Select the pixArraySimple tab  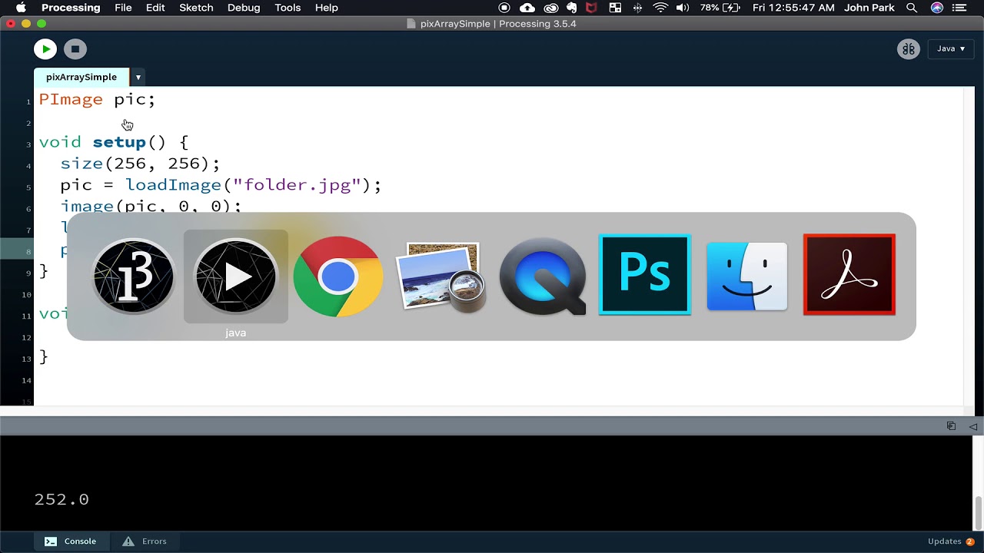click(81, 77)
